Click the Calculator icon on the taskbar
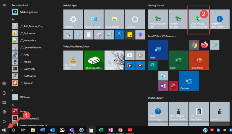232x134 pixels. 91,130
